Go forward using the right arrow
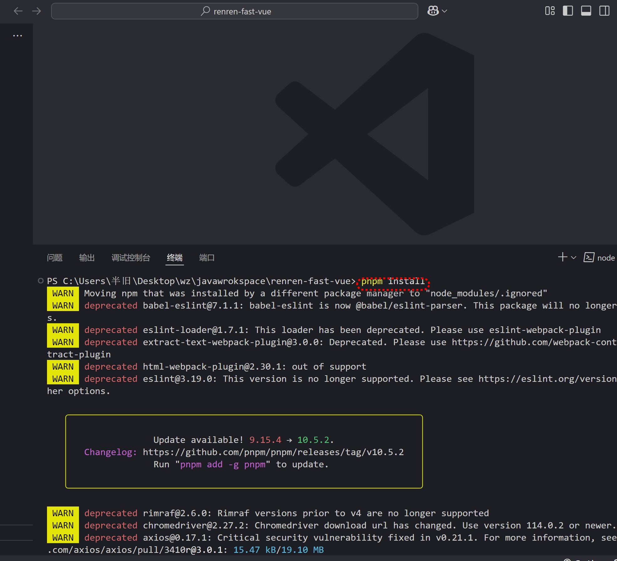Viewport: 617px width, 561px height. (x=37, y=11)
